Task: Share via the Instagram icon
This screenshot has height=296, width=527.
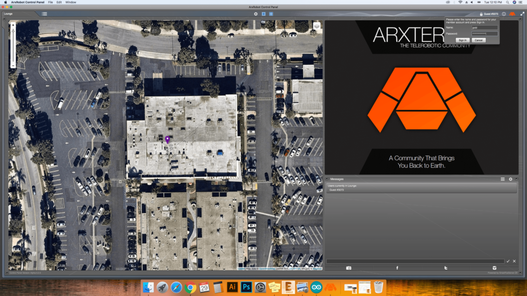Action: click(494, 268)
